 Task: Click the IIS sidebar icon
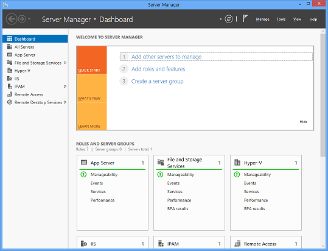(10, 79)
